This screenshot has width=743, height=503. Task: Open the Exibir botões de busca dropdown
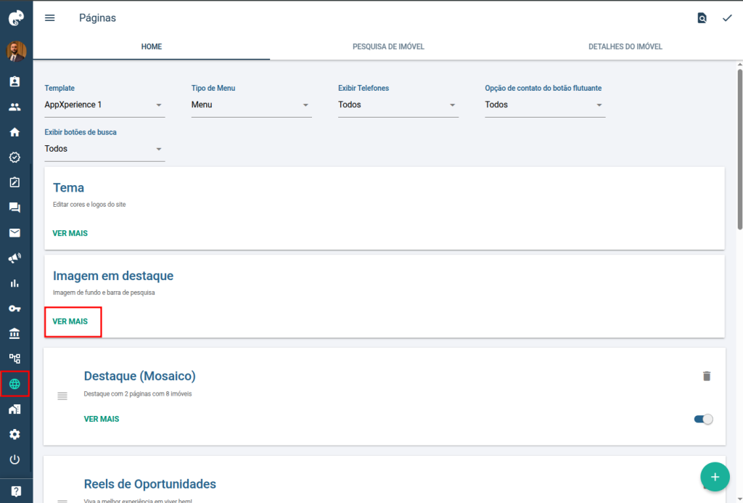[x=104, y=149]
